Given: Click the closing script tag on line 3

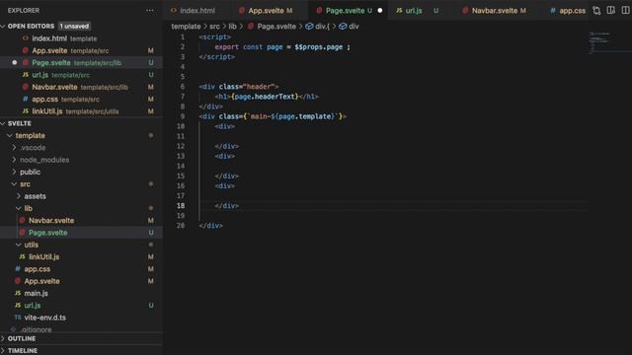Looking at the screenshot, I should coord(217,57).
